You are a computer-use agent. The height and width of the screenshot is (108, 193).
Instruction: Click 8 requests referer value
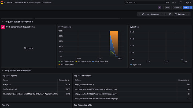point(189,89)
